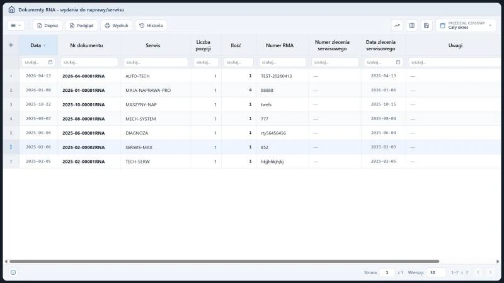Image resolution: width=504 pixels, height=283 pixels.
Task: Click the MECH-SYSTEM service cell
Action: click(140, 119)
